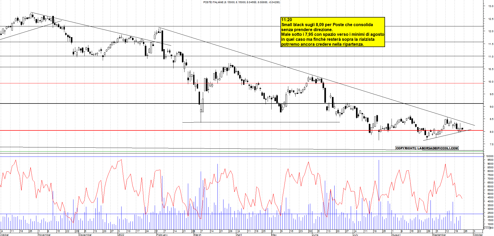Image resolution: width=494 pixels, height=236 pixels.
Task: Click the line 'potremo ancora credere nella ripartenza.'
Action: click(x=322, y=44)
